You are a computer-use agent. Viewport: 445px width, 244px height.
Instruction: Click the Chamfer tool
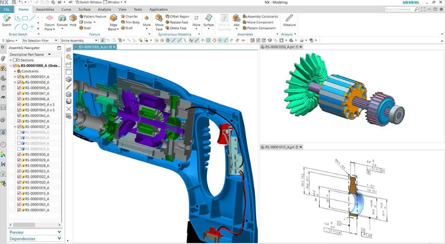pos(129,16)
